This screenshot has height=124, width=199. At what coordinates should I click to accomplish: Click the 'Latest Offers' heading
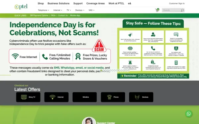[27, 90]
